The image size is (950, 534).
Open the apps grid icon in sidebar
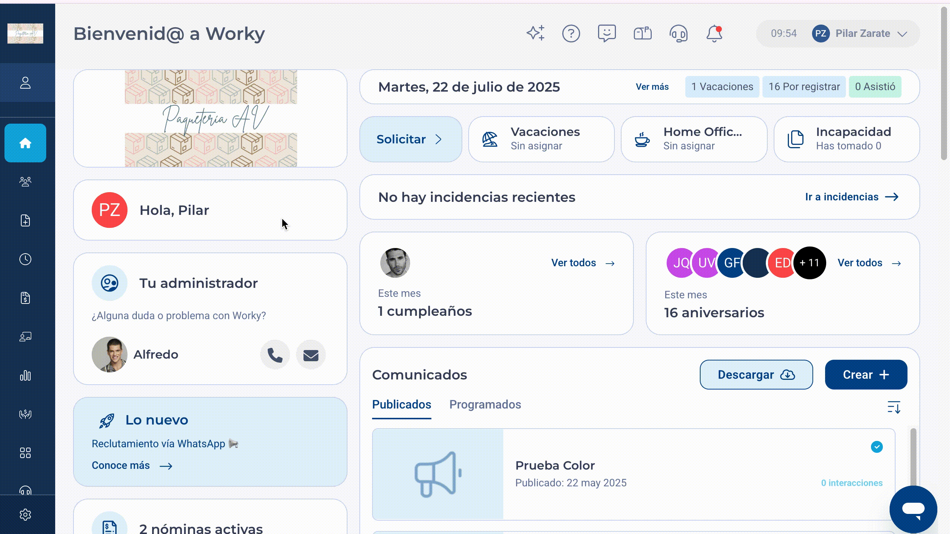(x=25, y=453)
